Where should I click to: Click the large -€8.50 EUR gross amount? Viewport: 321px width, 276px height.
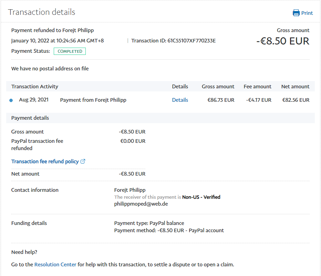(283, 41)
